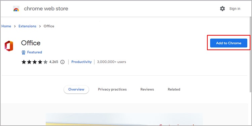Open the Productivity category link
Viewport: 252px width, 126px height.
(x=82, y=62)
